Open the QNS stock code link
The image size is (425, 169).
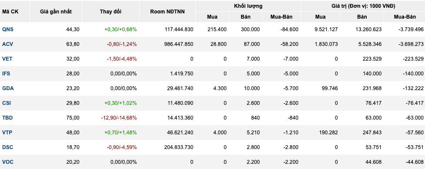tap(7, 29)
